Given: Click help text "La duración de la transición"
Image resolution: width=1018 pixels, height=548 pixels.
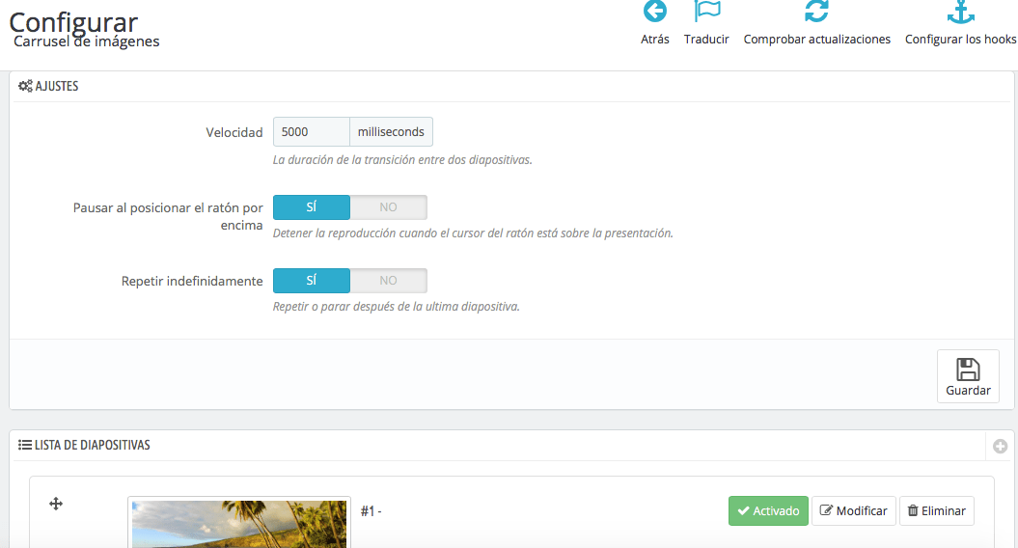Looking at the screenshot, I should 402,160.
